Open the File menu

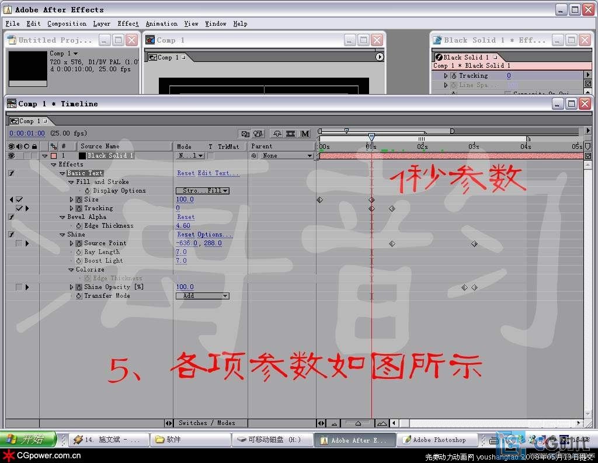pyautogui.click(x=13, y=23)
